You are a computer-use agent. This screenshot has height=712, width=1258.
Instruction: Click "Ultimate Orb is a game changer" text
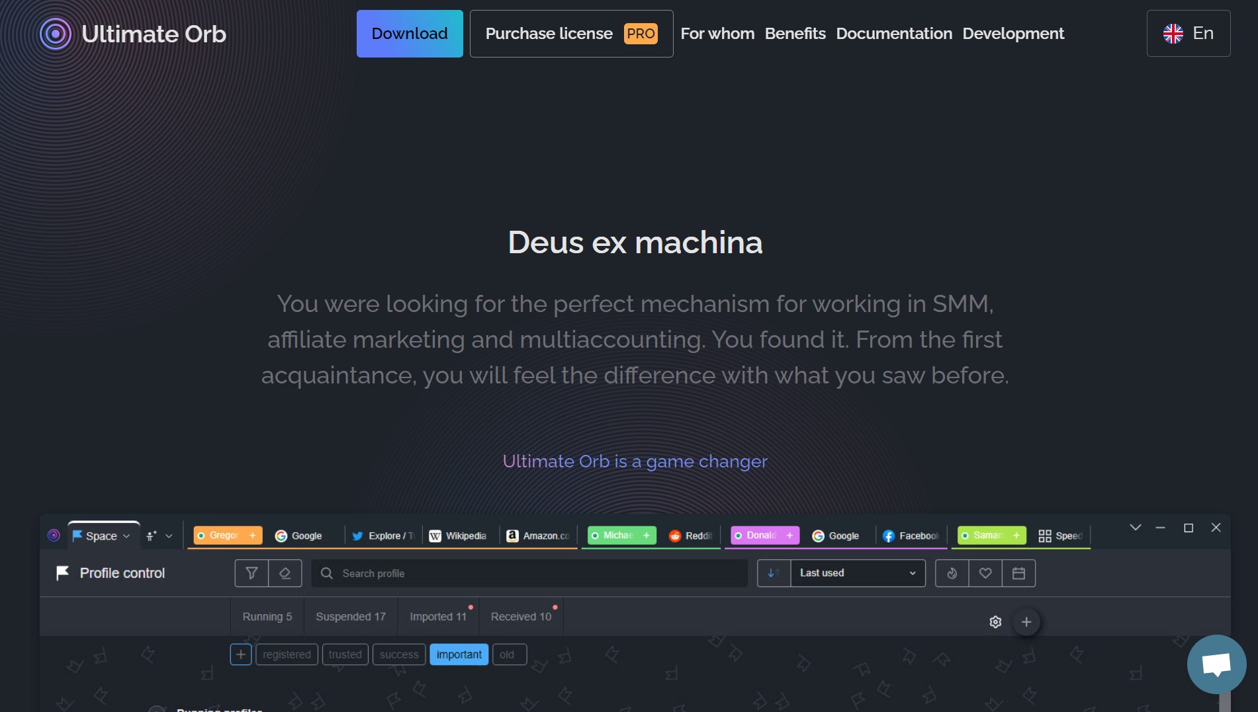pos(635,461)
